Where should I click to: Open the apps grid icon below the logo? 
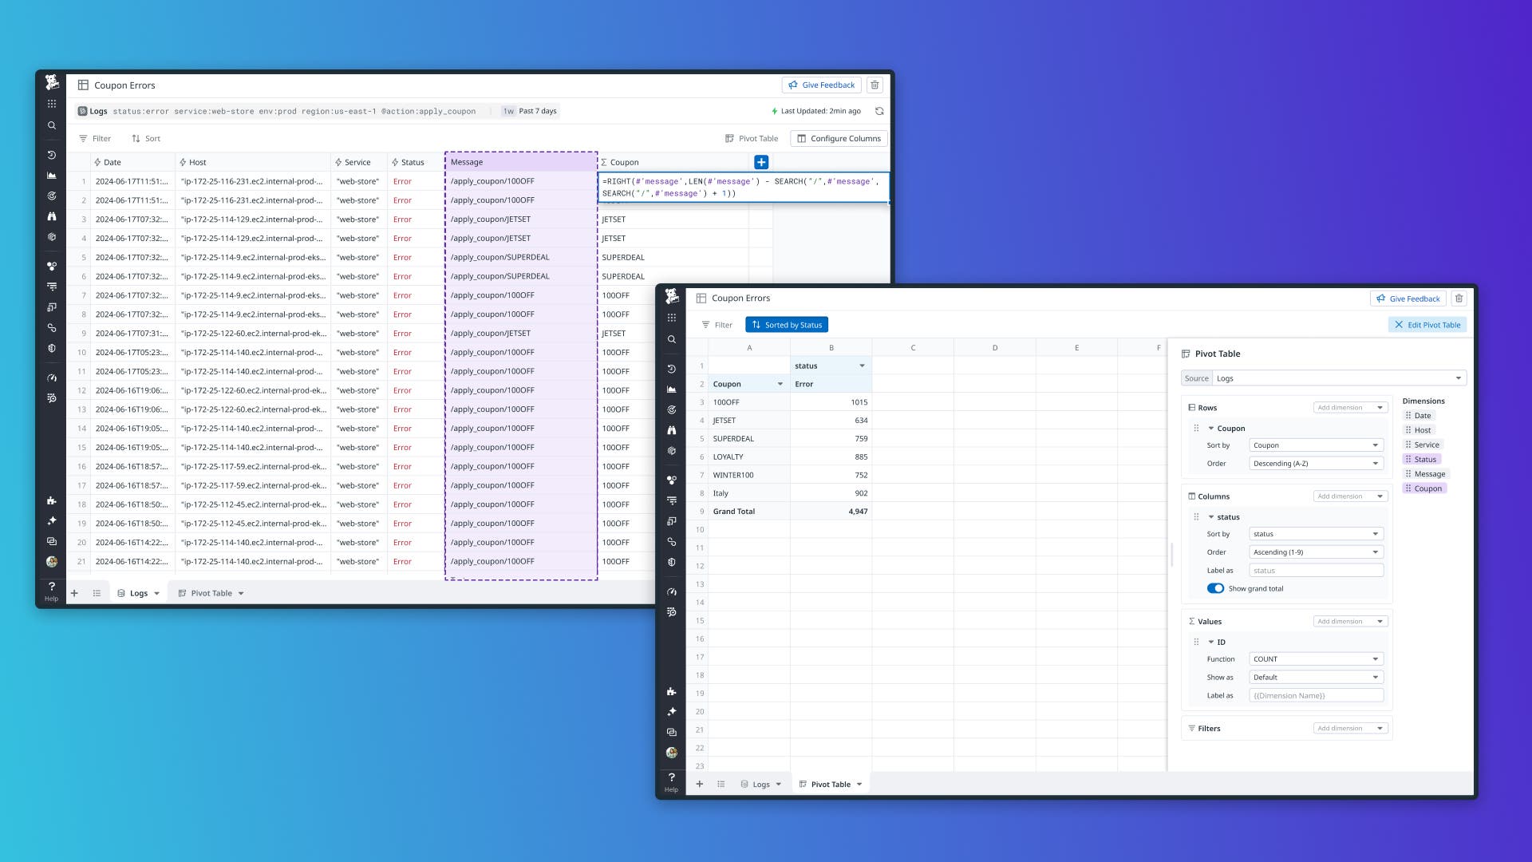tap(52, 105)
